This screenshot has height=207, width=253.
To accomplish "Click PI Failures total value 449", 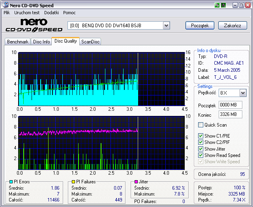I will [118, 200].
